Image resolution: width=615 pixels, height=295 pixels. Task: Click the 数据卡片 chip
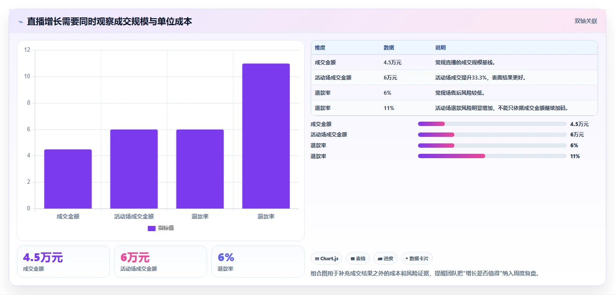pos(417,259)
